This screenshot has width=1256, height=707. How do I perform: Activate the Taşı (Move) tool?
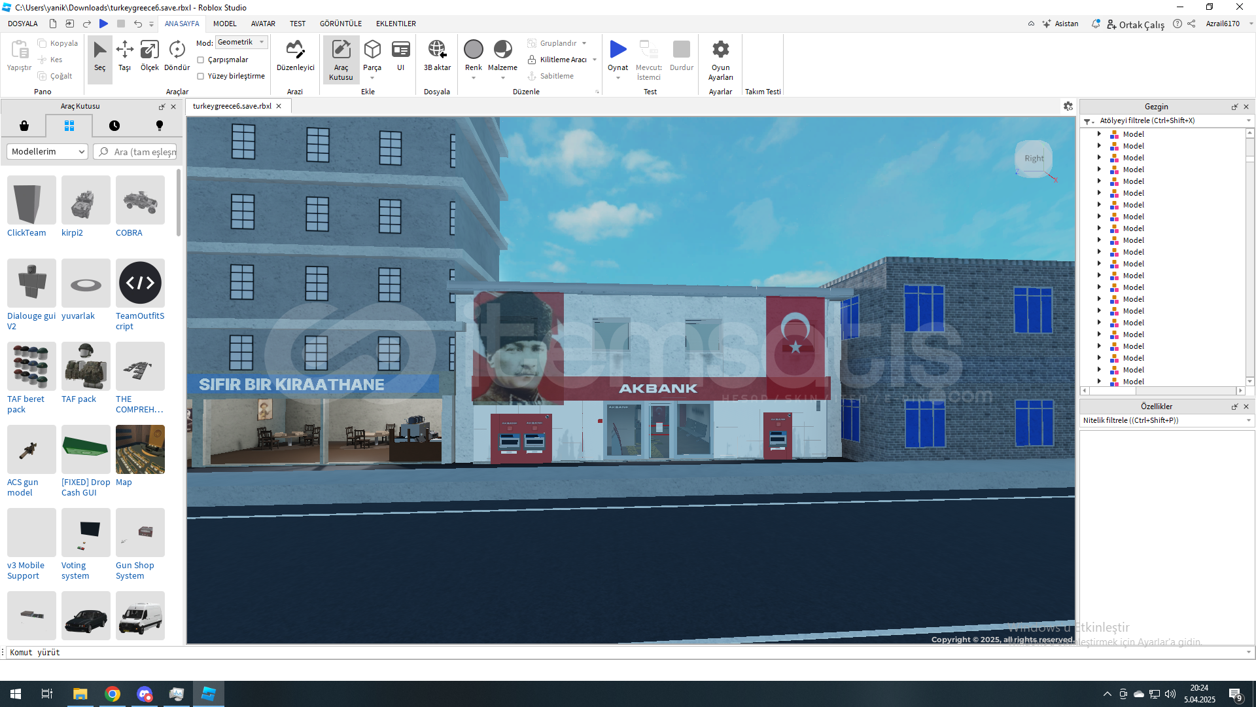point(124,57)
